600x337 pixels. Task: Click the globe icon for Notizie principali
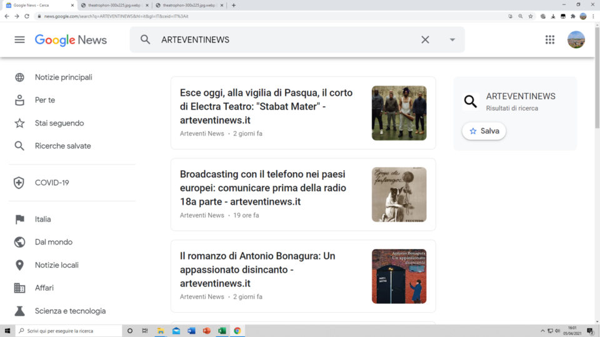[19, 77]
